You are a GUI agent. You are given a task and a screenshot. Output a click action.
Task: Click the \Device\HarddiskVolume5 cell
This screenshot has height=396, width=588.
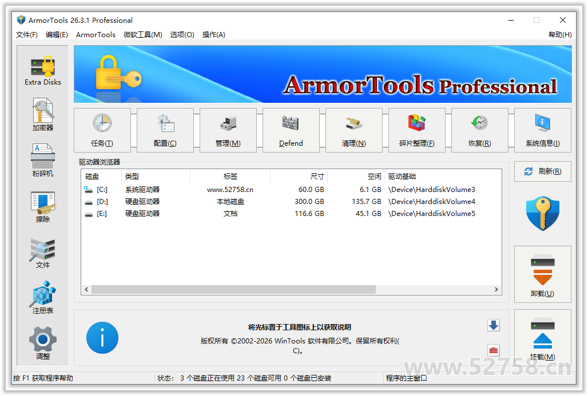click(x=432, y=214)
